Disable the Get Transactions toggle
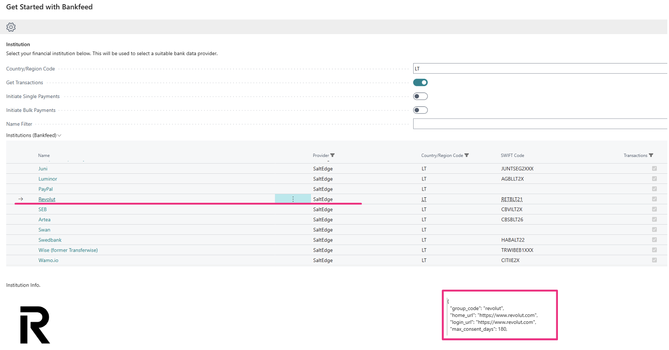Screen dimensions: 669x350 pyautogui.click(x=420, y=82)
